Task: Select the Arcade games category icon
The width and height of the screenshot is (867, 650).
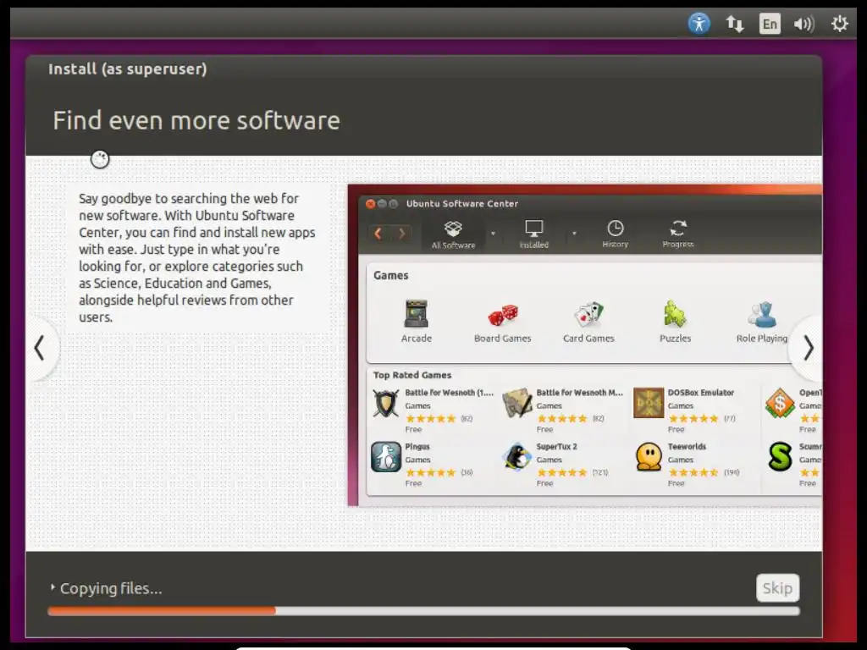Action: [x=417, y=314]
